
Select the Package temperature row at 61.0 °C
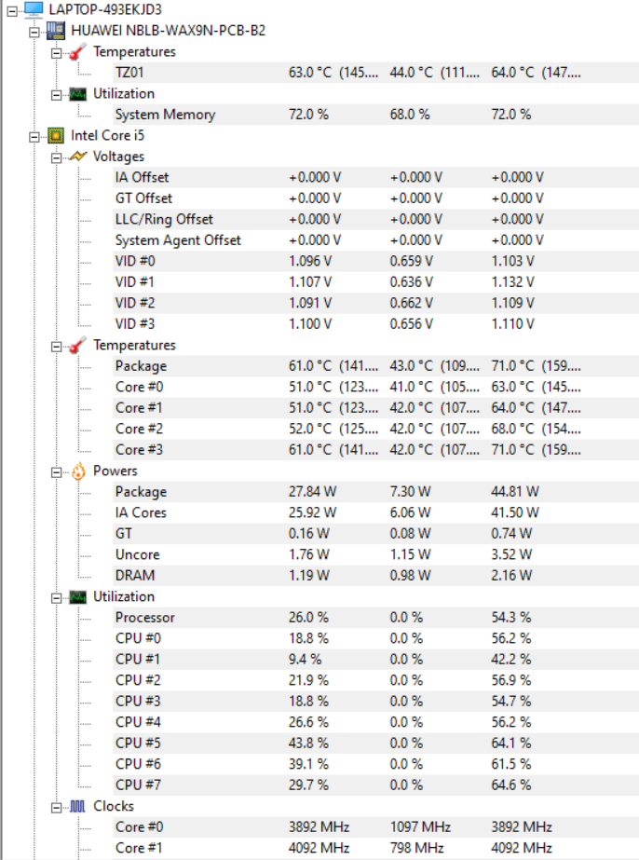[375, 366]
